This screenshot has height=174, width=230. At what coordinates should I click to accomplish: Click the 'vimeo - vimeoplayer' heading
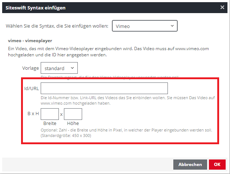pyautogui.click(x=31, y=41)
